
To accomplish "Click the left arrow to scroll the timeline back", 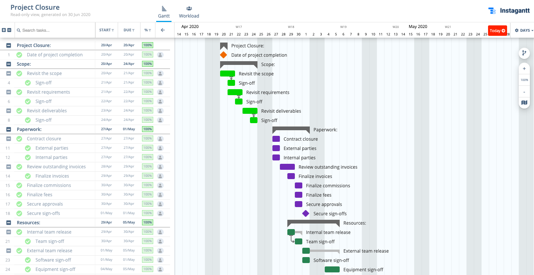I will click(x=163, y=30).
